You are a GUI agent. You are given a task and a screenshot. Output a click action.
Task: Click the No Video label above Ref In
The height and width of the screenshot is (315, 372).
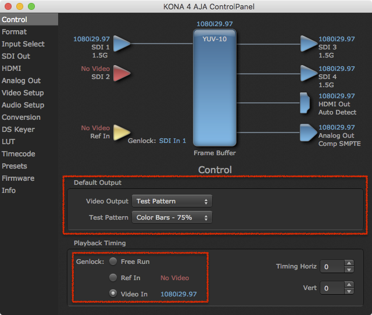[95, 128]
